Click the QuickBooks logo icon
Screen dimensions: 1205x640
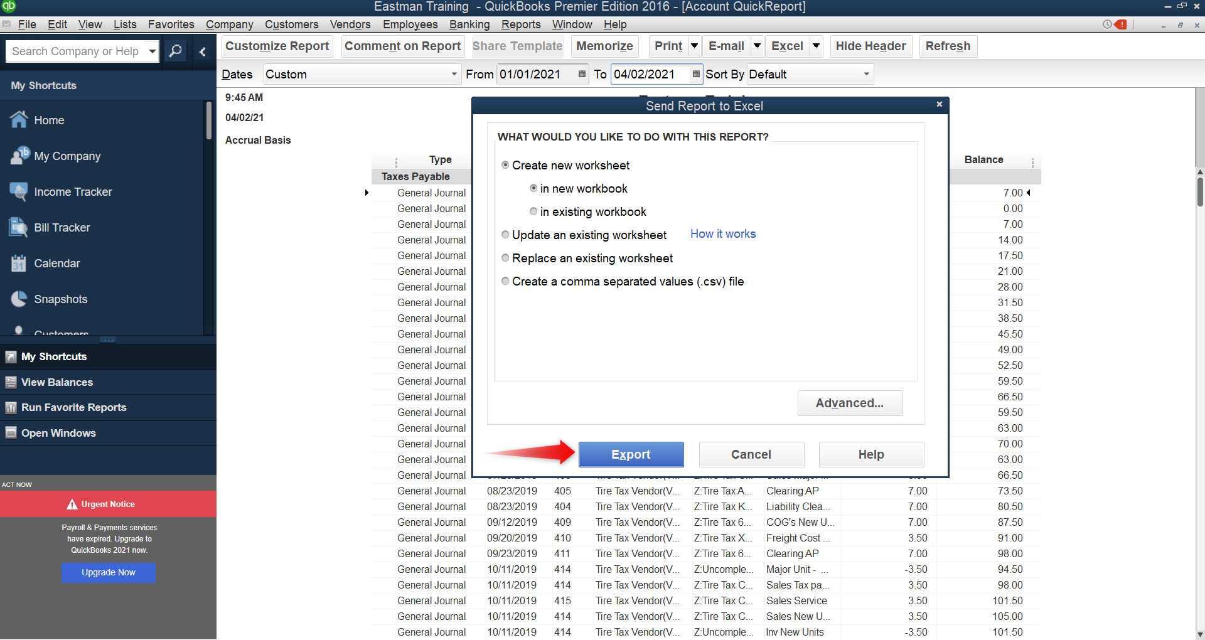(x=8, y=6)
